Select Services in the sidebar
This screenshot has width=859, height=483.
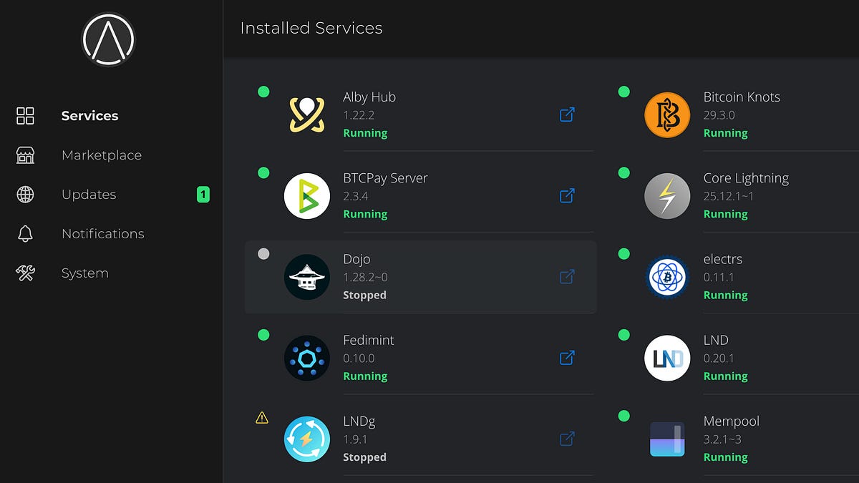pos(90,116)
